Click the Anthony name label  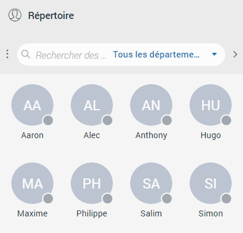pos(151,135)
